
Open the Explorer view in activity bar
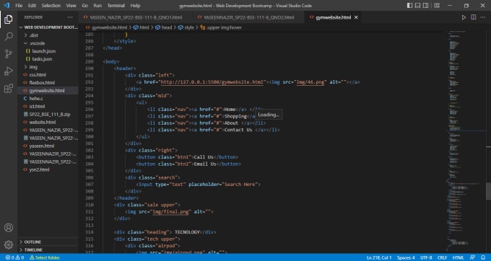9,19
